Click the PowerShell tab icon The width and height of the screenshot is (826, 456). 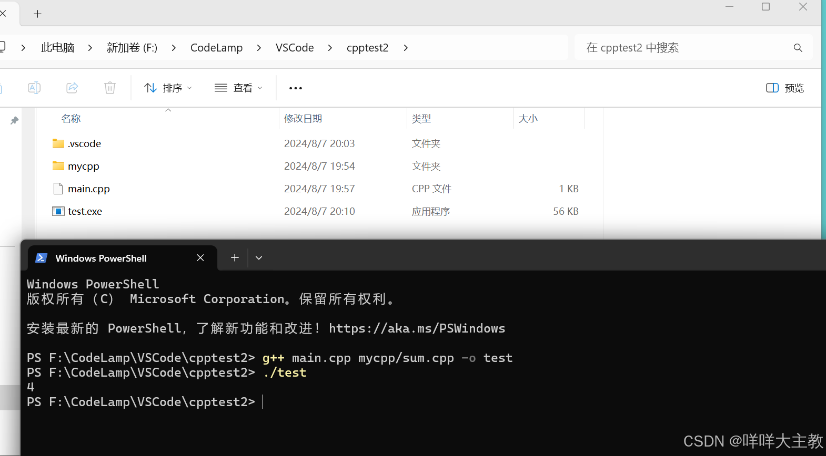click(41, 258)
